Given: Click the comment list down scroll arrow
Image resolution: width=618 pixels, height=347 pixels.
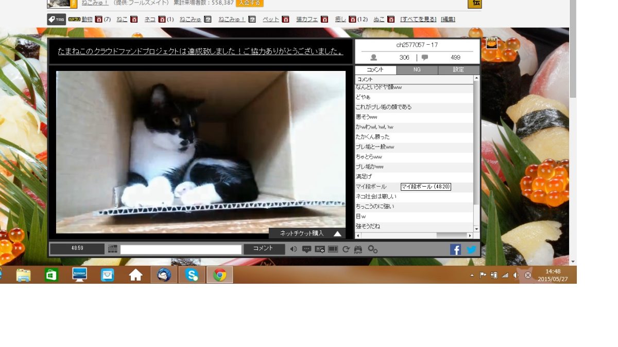Looking at the screenshot, I should (476, 229).
